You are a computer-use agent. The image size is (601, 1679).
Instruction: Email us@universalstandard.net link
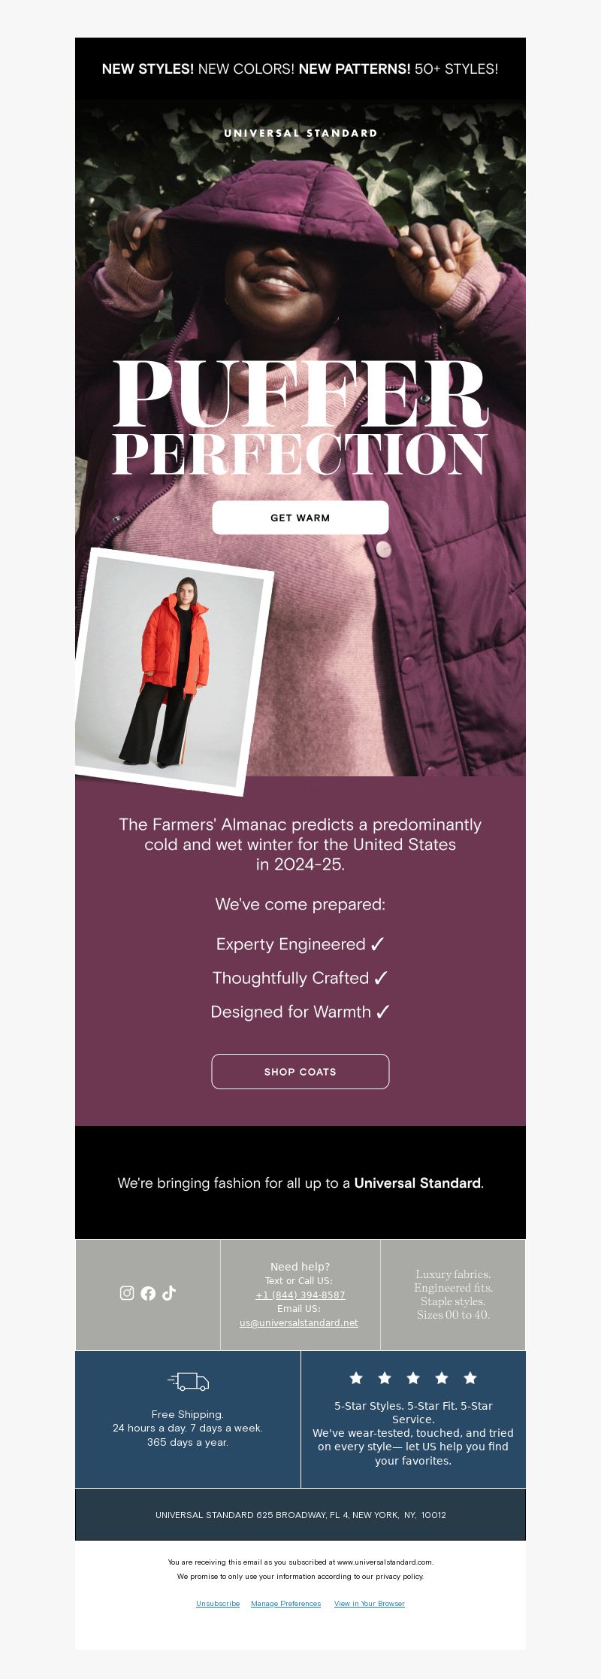tap(299, 1322)
